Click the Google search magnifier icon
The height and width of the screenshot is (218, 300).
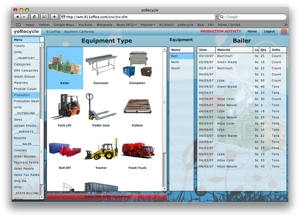click(x=222, y=17)
